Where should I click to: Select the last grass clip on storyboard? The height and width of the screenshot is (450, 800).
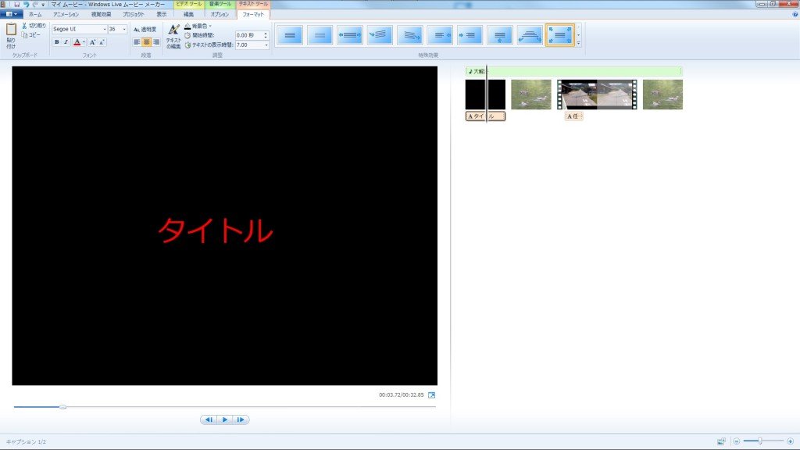(662, 95)
